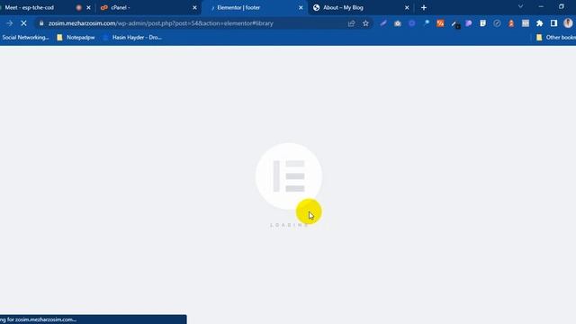Open a new browser tab
The width and height of the screenshot is (576, 324).
[x=424, y=7]
